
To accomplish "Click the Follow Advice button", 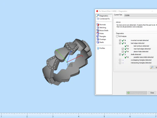I will tap(137, 93).
